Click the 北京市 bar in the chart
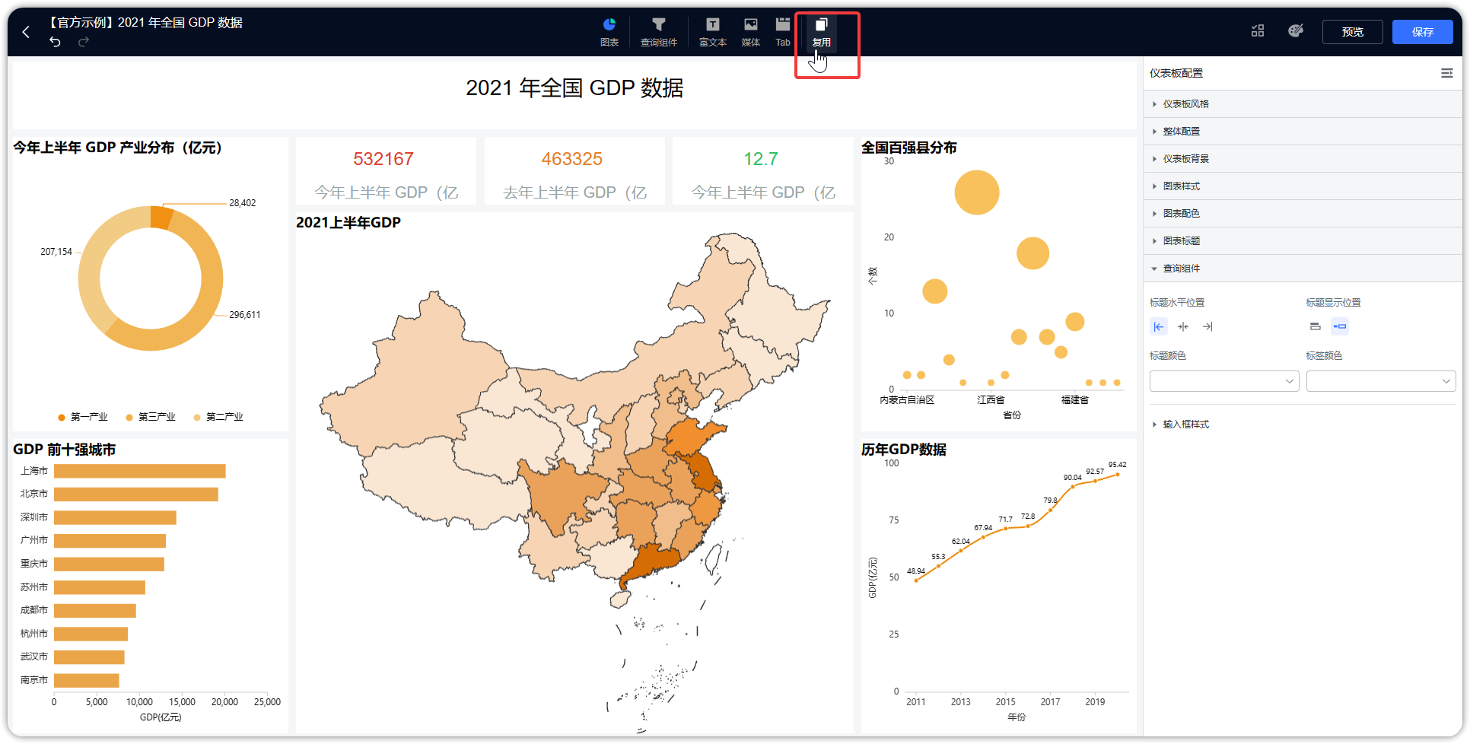Viewport: 1470px width, 744px height. tap(136, 494)
